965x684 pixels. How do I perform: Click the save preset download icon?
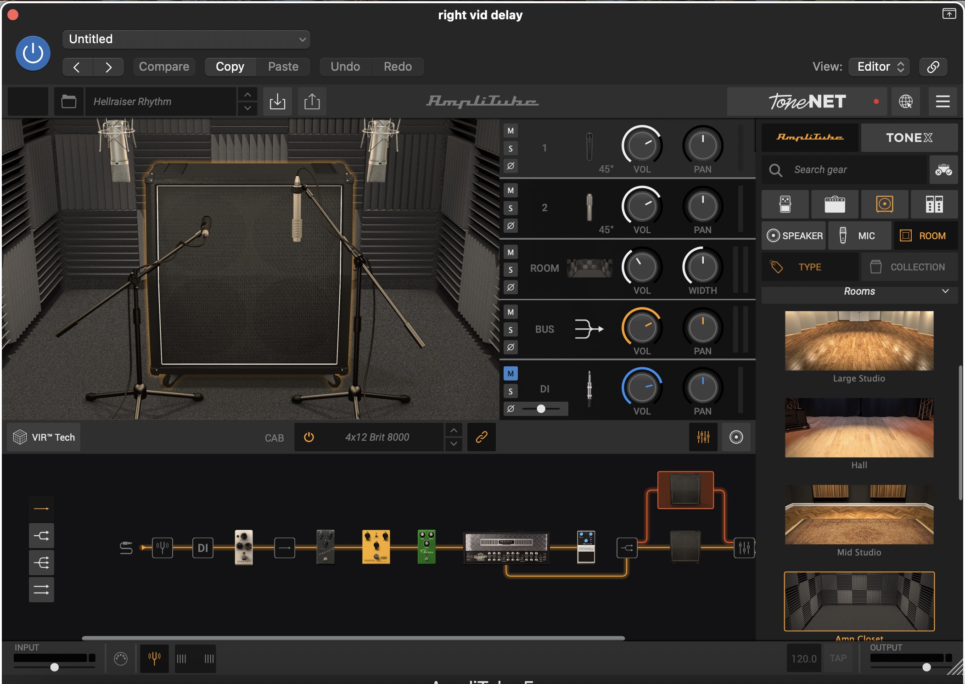coord(277,101)
